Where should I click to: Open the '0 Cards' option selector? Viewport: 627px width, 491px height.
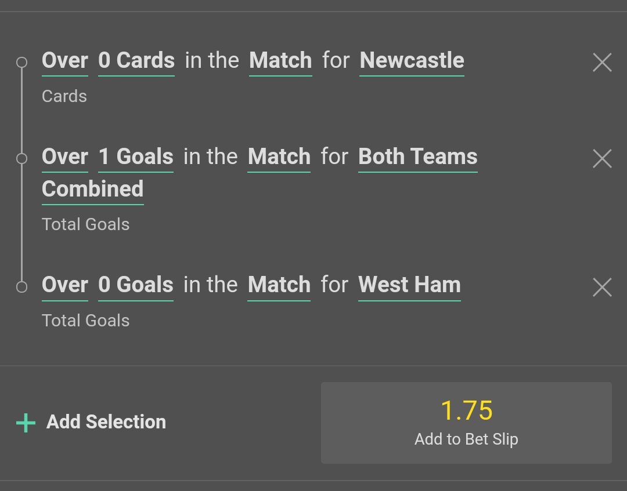136,61
